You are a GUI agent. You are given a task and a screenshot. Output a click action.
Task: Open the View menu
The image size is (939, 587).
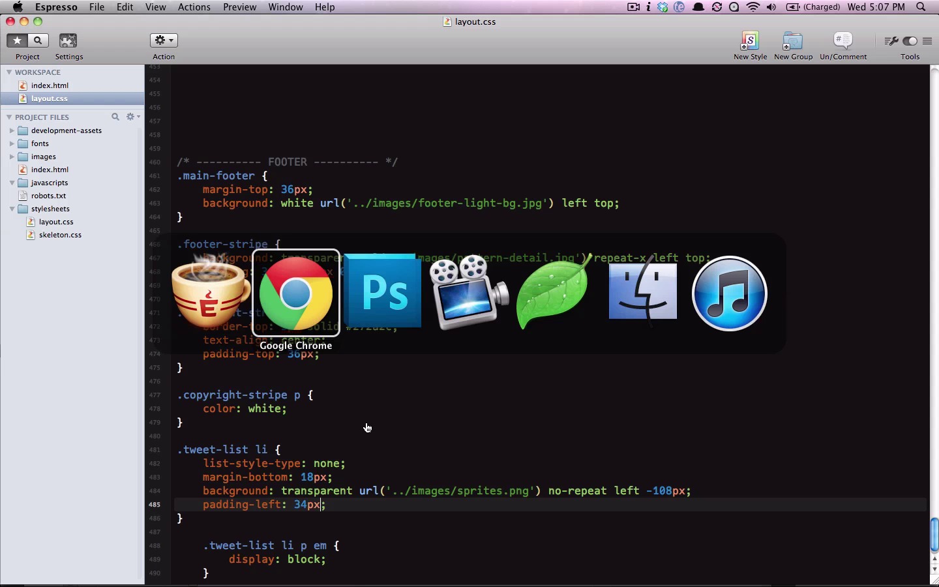click(x=155, y=7)
